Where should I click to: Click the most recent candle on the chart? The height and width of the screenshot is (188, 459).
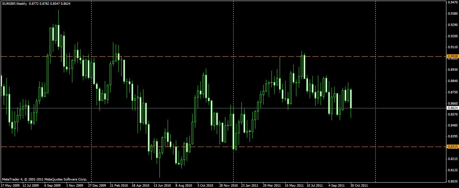point(351,99)
